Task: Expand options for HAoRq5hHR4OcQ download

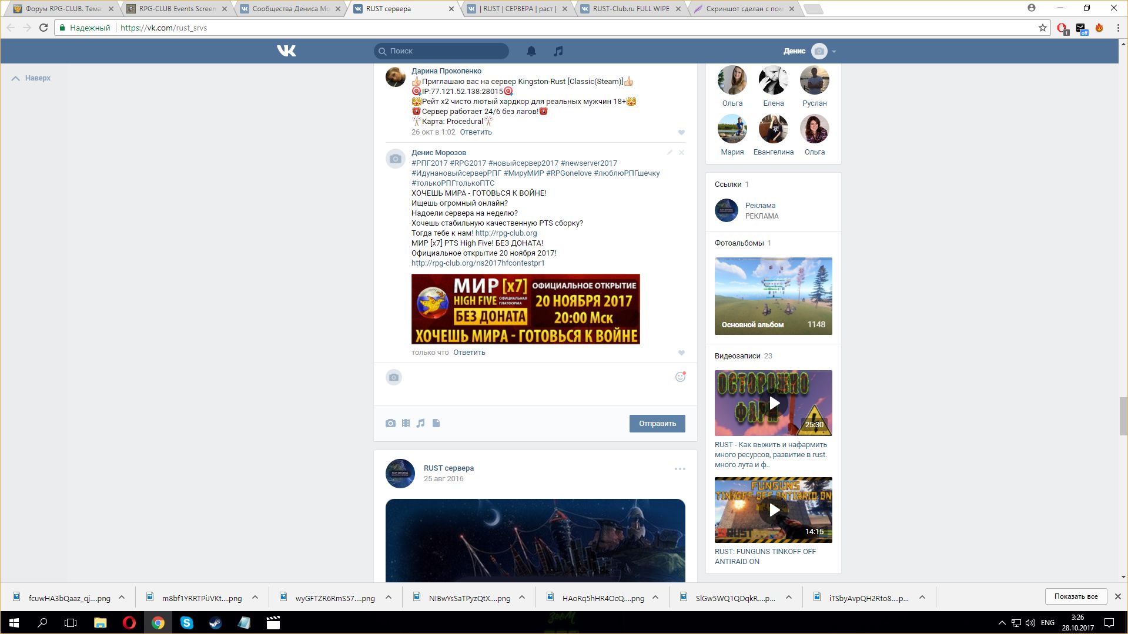Action: coord(655,598)
